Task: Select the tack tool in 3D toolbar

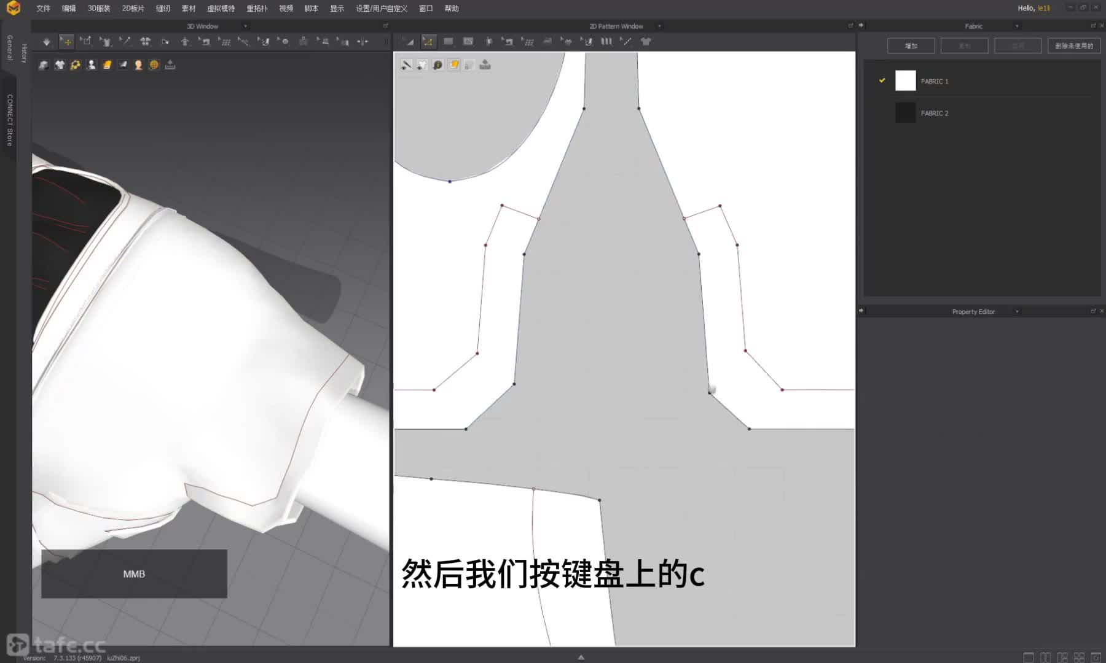Action: (244, 42)
